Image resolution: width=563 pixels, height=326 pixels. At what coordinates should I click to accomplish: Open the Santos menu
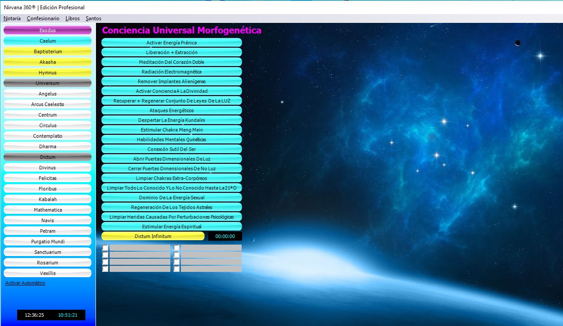coord(93,18)
